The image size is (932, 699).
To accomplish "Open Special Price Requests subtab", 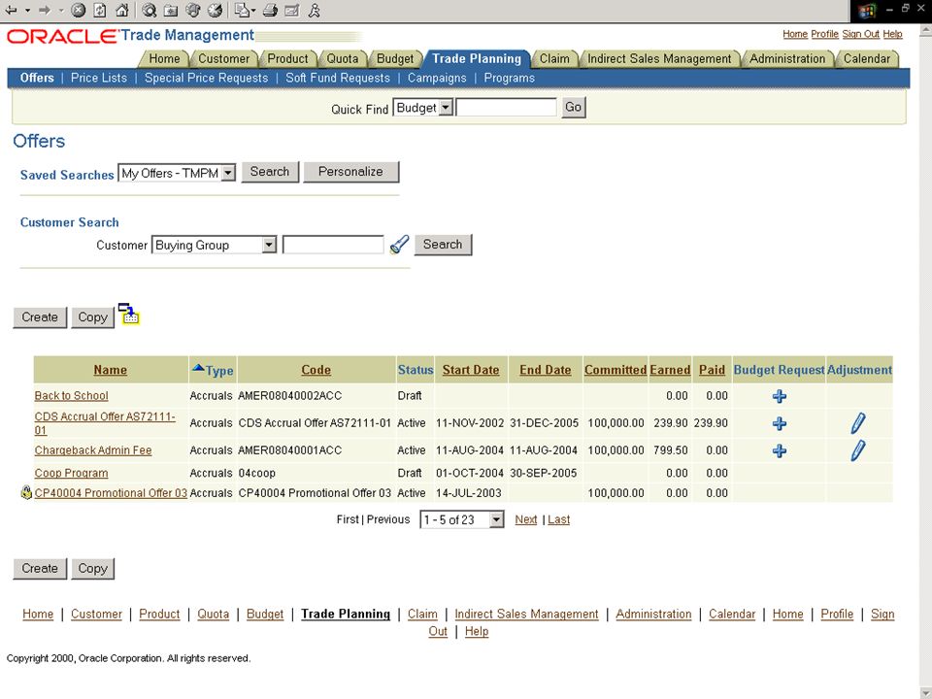I will coord(206,78).
